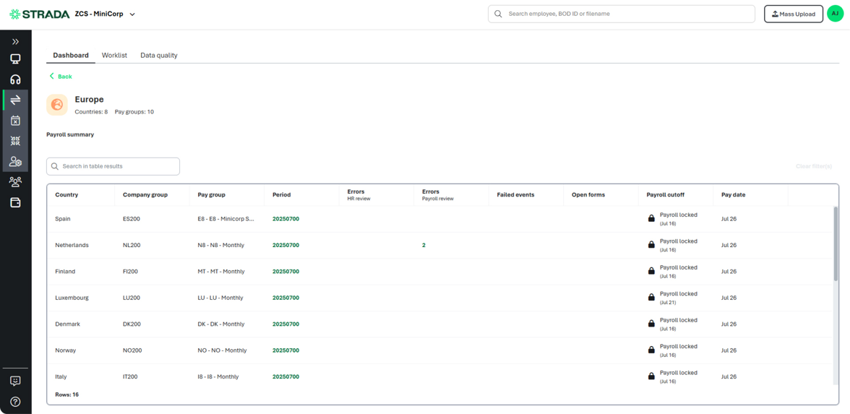The height and width of the screenshot is (414, 850).
Task: Select the exchange arrows sidebar icon
Action: click(x=15, y=100)
